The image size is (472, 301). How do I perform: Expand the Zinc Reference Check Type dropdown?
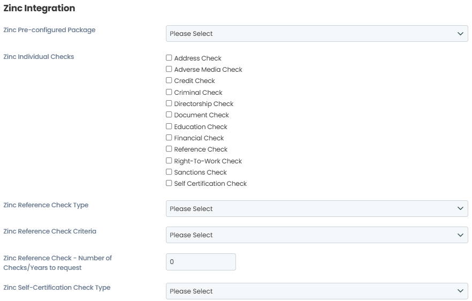pos(317,209)
